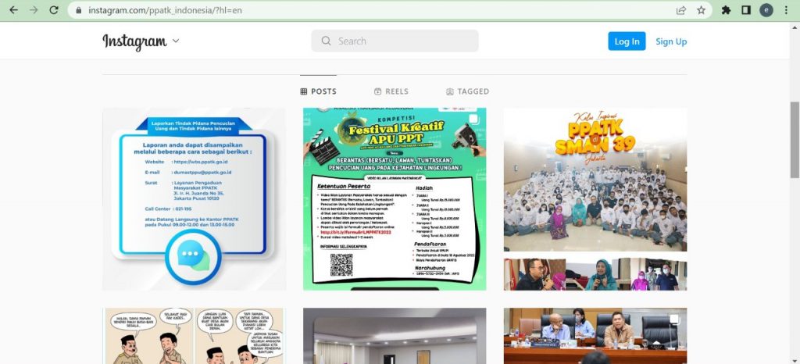This screenshot has width=800, height=364.
Task: Open the Chrome profile avatar
Action: point(766,10)
